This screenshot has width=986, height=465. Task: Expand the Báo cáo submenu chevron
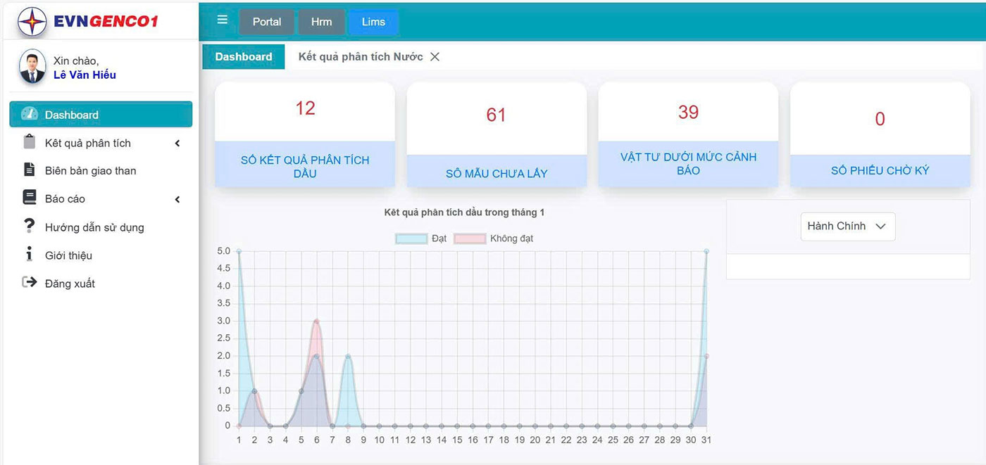tap(177, 200)
